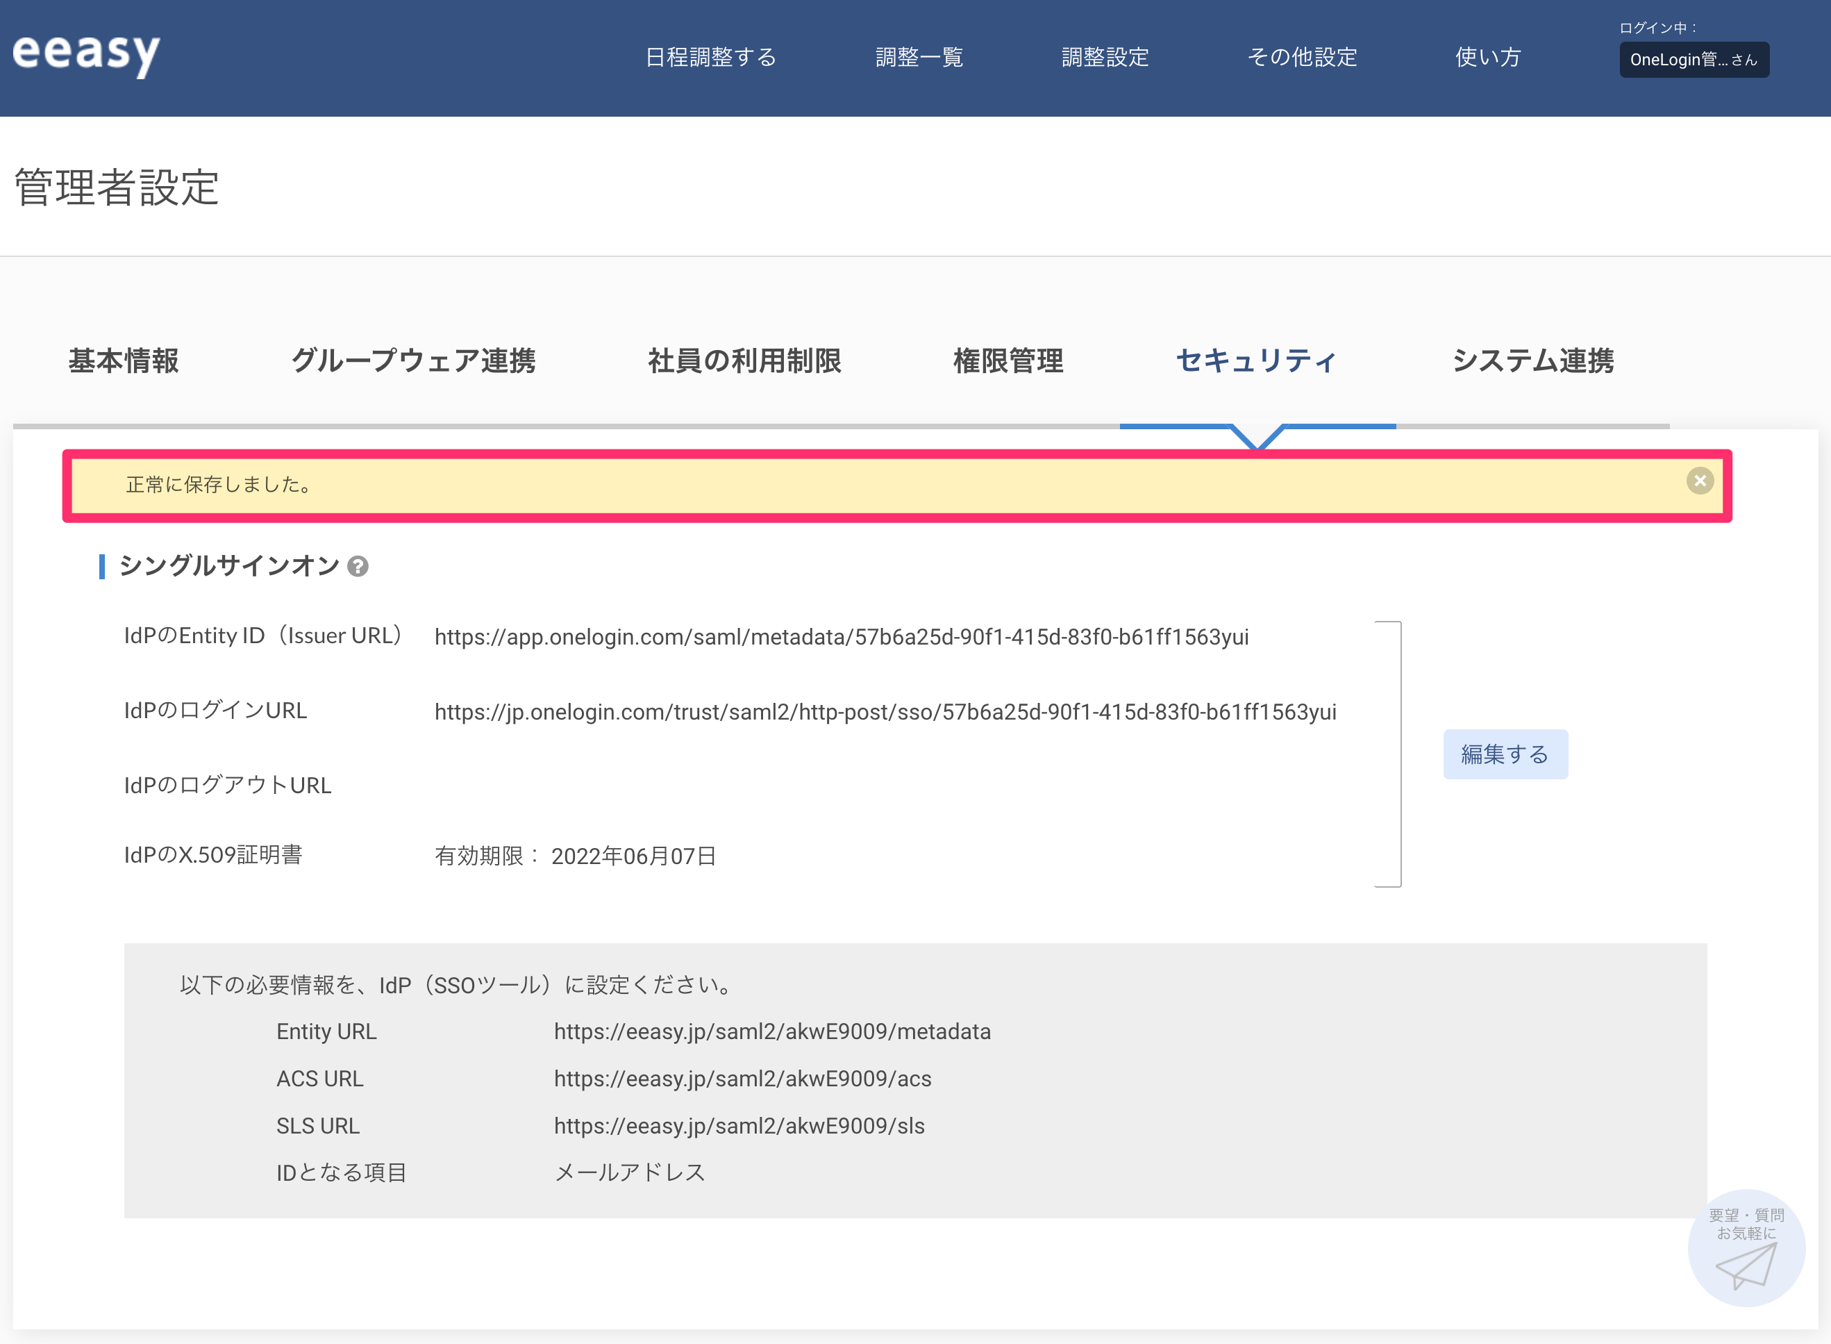Open the シングルサインオン help question icon

point(358,566)
